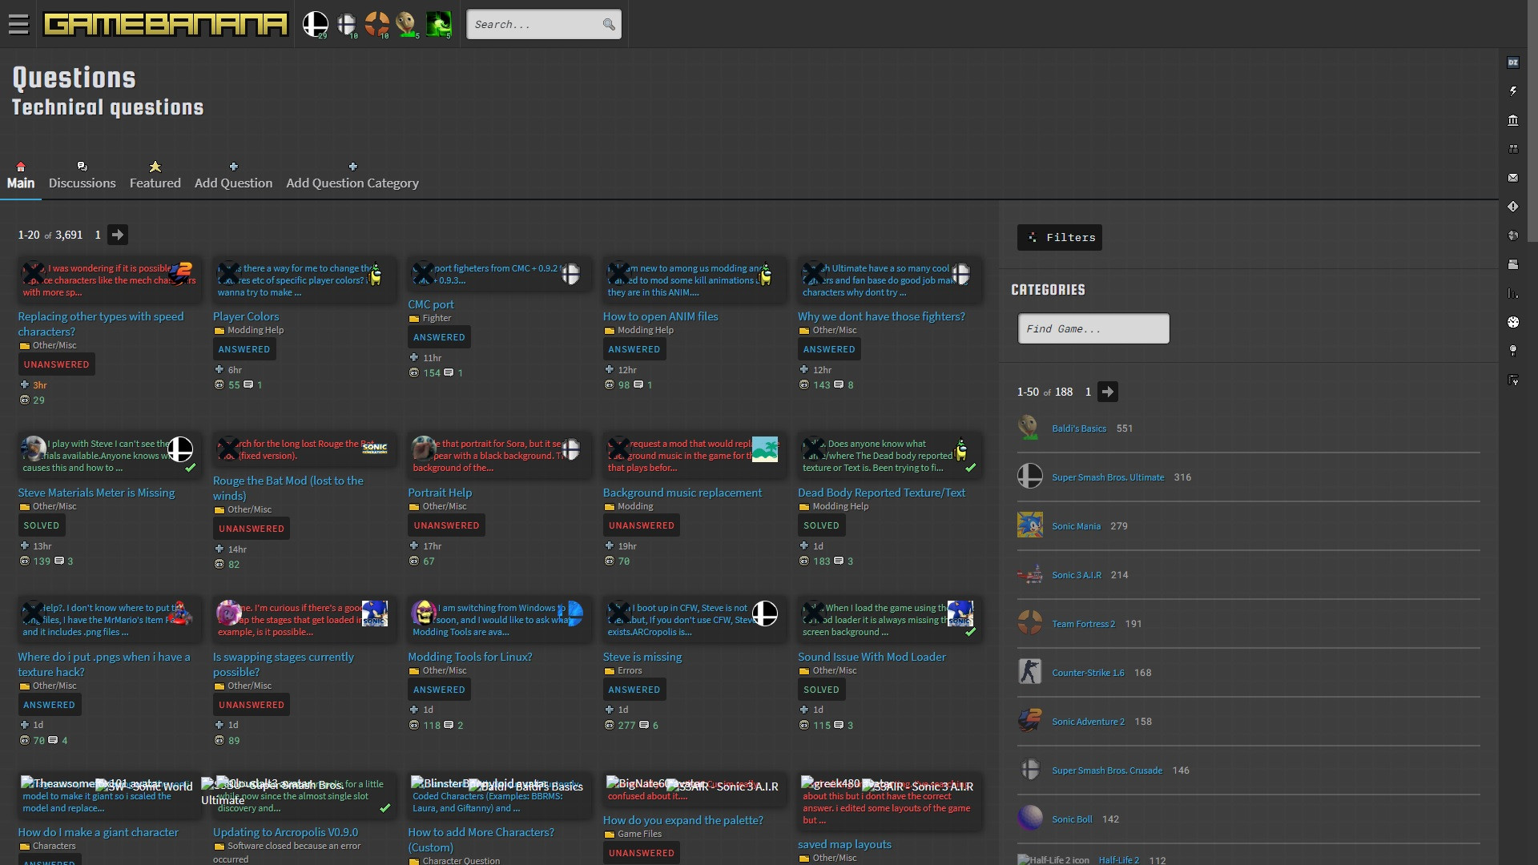Screen dimensions: 1538x865
Task: Open the mail envelope icon in right sidebar
Action: point(1514,177)
